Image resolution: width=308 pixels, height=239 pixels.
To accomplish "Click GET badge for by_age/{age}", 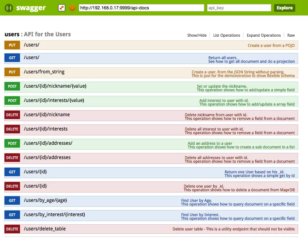I will (x=12, y=201).
